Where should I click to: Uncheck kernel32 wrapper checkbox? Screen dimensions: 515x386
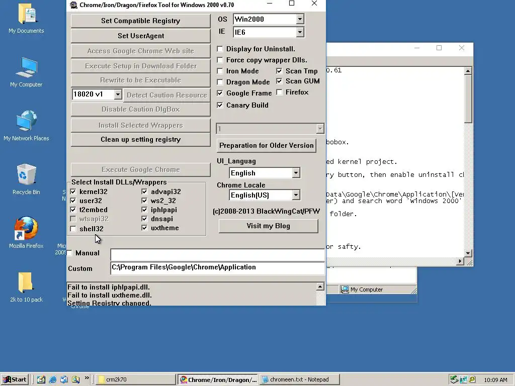(73, 191)
